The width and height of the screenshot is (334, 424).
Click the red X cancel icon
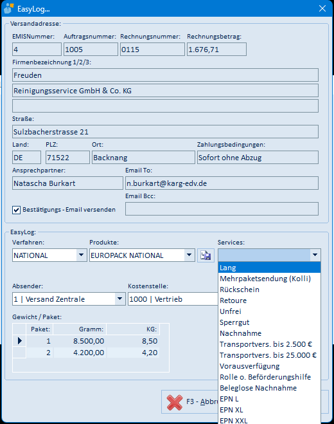click(x=175, y=402)
